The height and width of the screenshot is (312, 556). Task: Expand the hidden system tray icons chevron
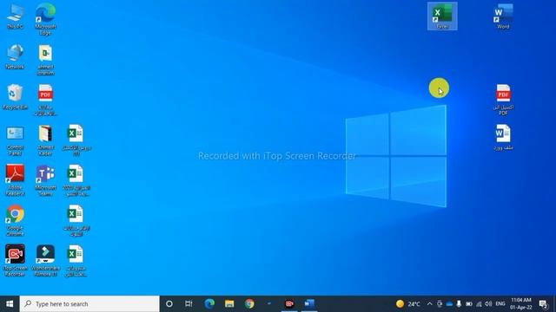(x=429, y=304)
